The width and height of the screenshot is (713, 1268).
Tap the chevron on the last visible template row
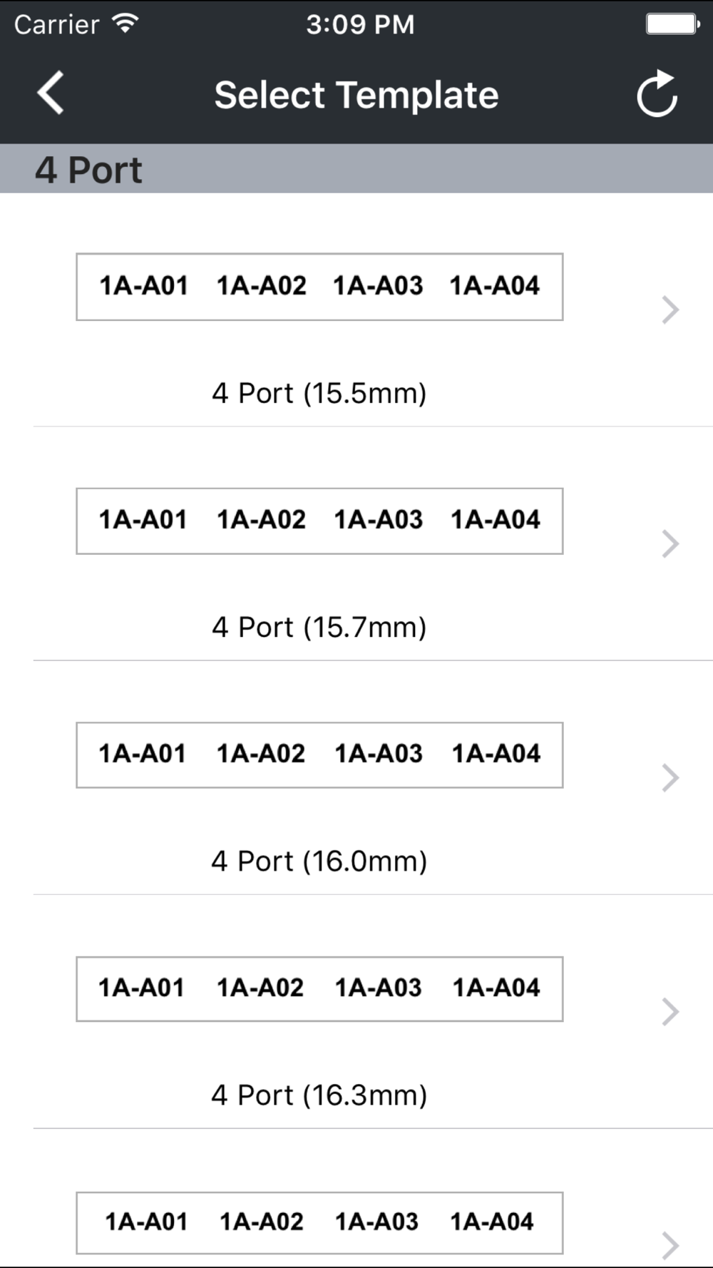coord(670,1245)
